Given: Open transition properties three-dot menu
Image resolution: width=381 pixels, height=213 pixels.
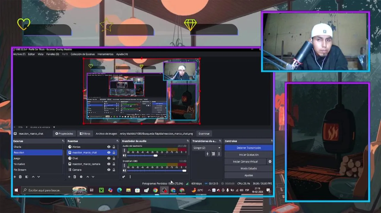Looking at the screenshot, I should [219, 154].
